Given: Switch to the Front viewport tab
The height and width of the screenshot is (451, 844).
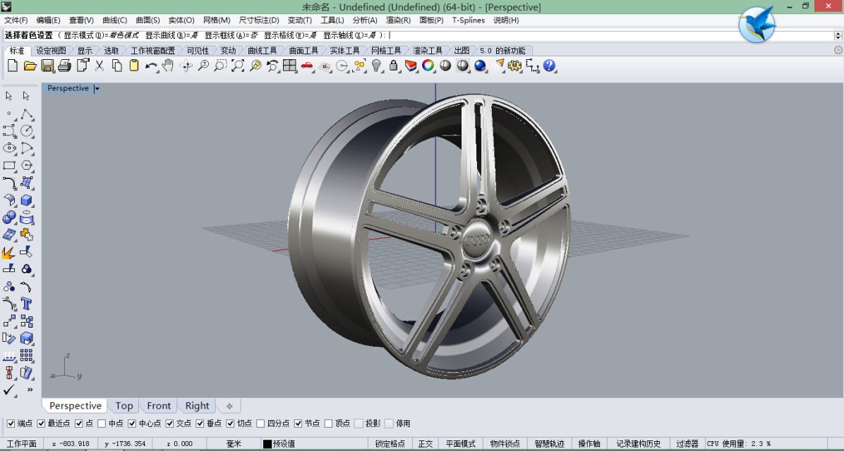Looking at the screenshot, I should tap(159, 406).
